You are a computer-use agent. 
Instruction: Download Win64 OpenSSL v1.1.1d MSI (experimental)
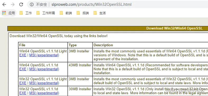tap(44, 69)
